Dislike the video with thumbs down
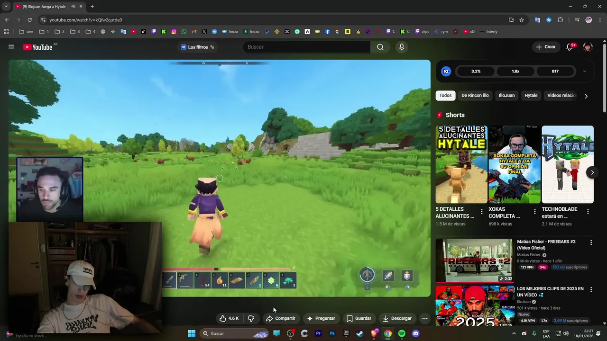Screen dimensions: 607x341 click(x=251, y=318)
